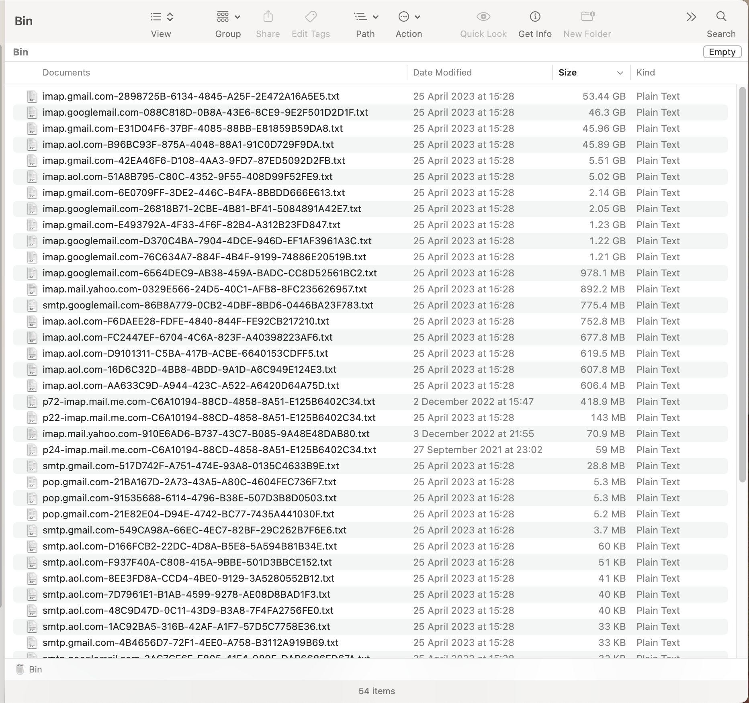749x703 pixels.
Task: Click the vertical scrollbar of the file list
Action: pyautogui.click(x=742, y=284)
